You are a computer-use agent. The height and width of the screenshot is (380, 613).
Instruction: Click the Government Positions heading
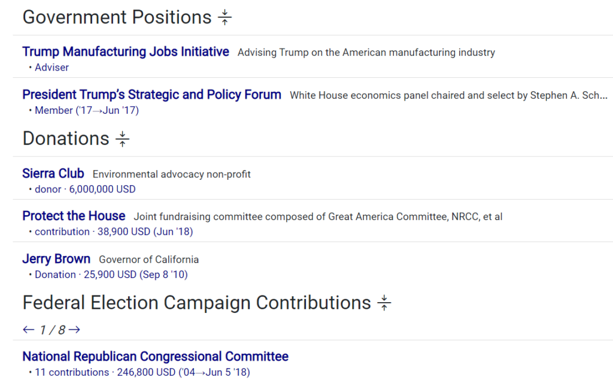coord(117,18)
